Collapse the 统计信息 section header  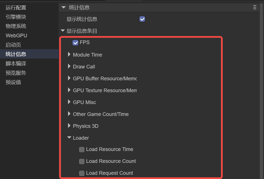pyautogui.click(x=64, y=8)
